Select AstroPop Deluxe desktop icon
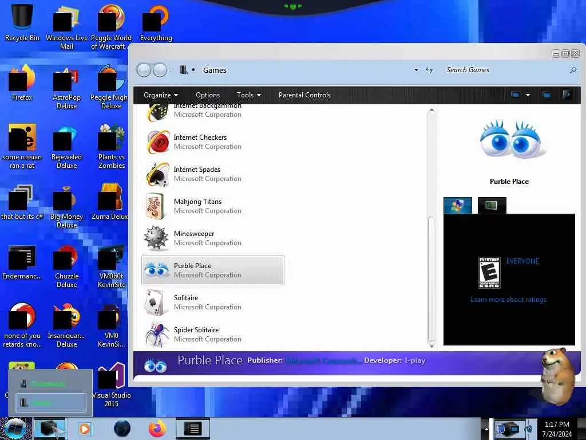This screenshot has width=586, height=440. point(66,88)
